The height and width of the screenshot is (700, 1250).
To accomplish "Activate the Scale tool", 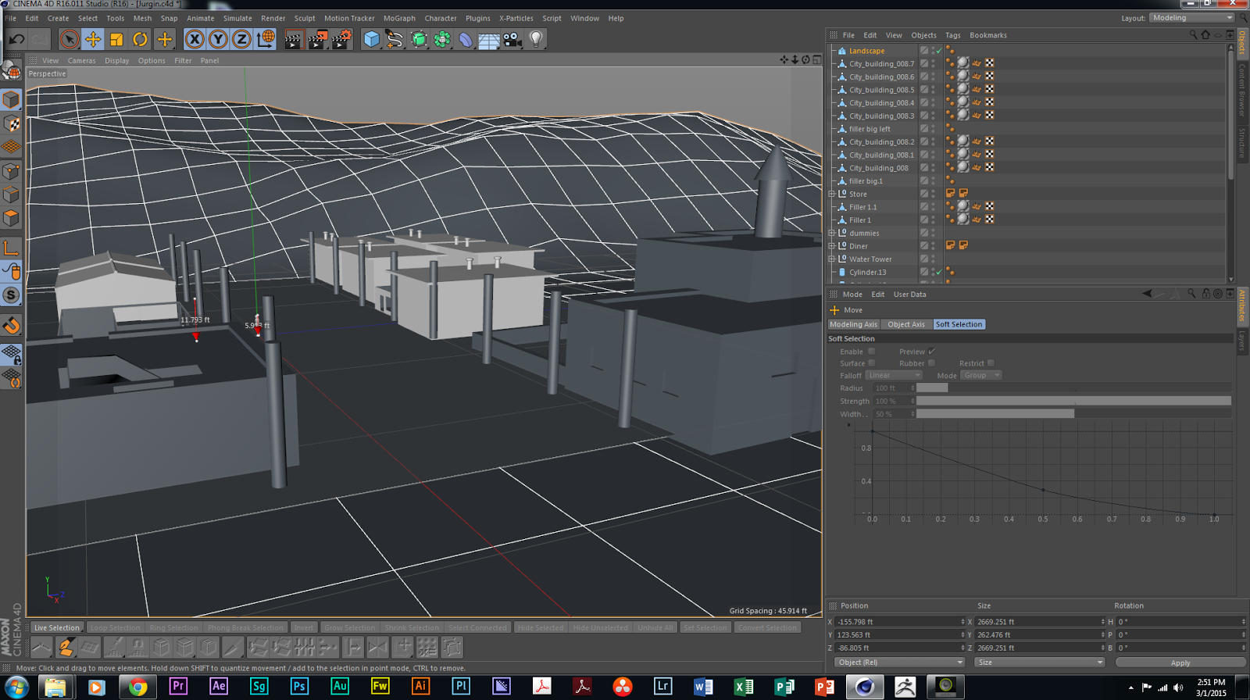I will click(116, 39).
